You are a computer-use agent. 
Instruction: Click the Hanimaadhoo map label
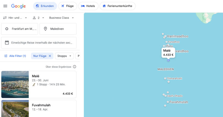pyautogui.click(x=178, y=36)
